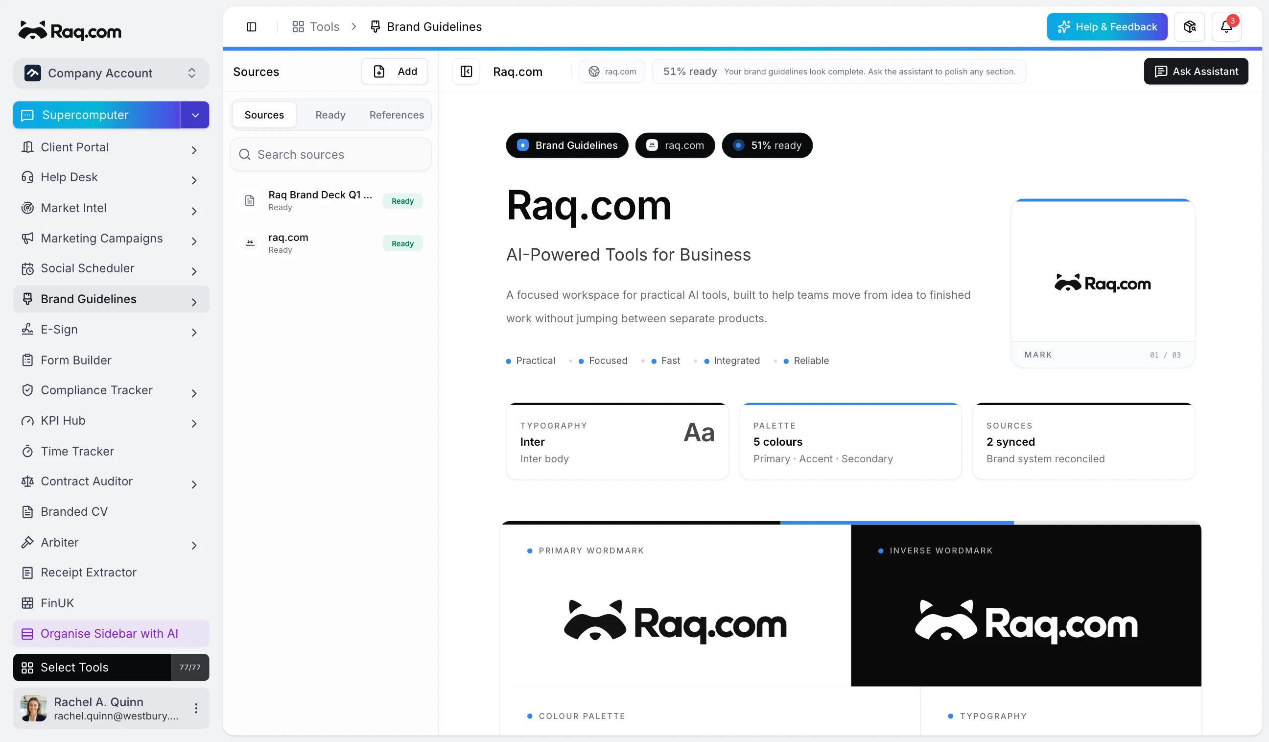Image resolution: width=1269 pixels, height=742 pixels.
Task: Click the Marketing Campaigns megaphone icon
Action: (x=27, y=238)
